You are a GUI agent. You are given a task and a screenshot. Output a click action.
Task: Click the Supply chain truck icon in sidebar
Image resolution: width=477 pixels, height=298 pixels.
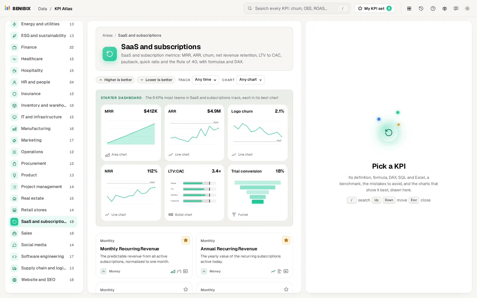pos(14,268)
